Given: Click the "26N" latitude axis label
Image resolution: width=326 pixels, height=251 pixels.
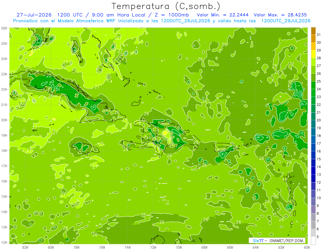Looking at the screenshot, I should (x=4, y=28).
